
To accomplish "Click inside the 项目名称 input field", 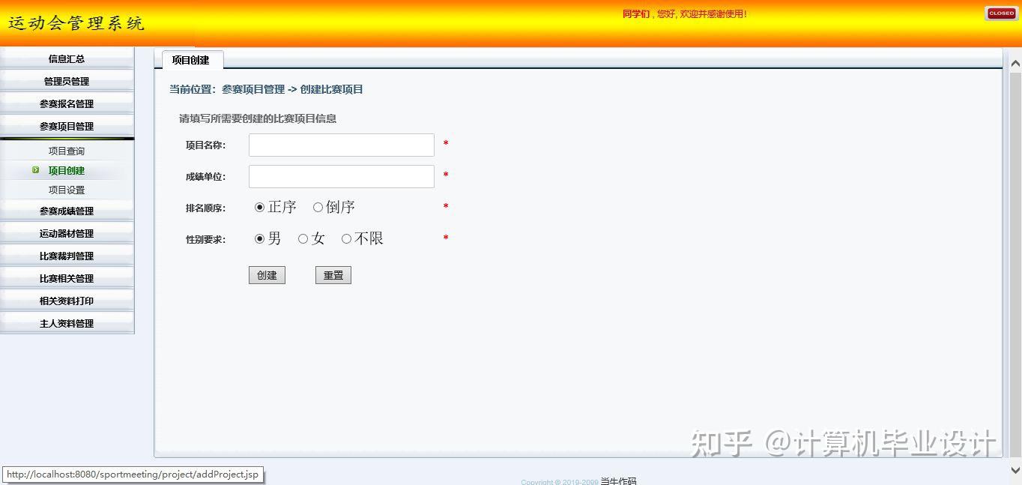I will [x=341, y=145].
